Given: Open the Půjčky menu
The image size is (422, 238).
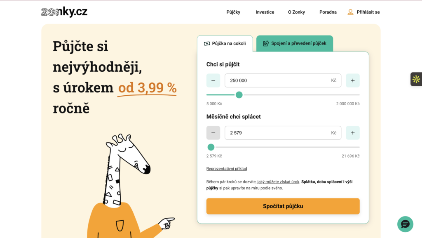Looking at the screenshot, I should 233,12.
